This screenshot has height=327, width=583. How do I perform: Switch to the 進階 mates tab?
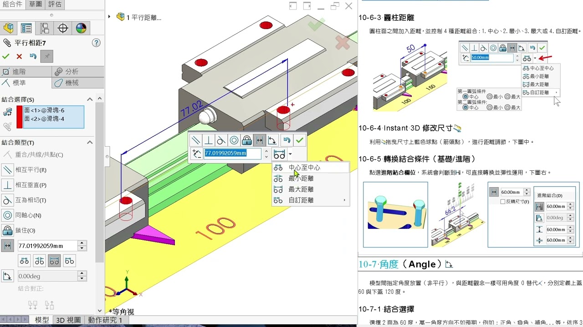click(x=26, y=72)
